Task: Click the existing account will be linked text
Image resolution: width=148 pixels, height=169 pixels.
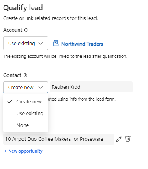Action: coord(65,56)
